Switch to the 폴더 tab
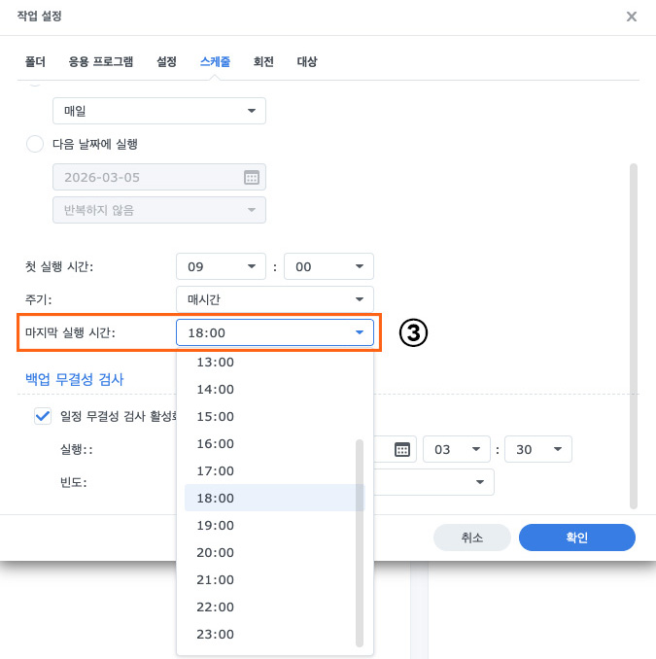This screenshot has height=659, width=656. point(35,61)
